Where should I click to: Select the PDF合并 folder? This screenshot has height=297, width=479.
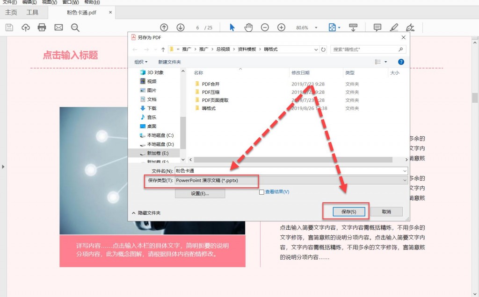(207, 84)
